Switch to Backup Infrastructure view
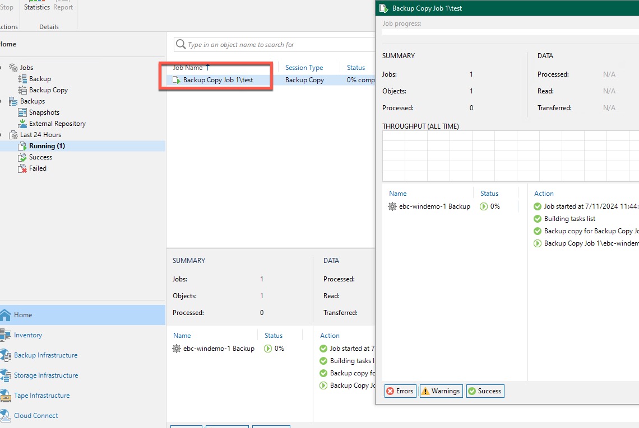Screen dimensions: 639x428 [45, 355]
